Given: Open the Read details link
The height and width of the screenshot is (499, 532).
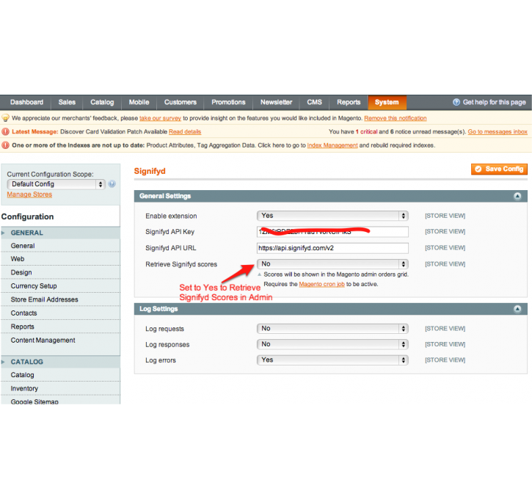Looking at the screenshot, I should point(185,131).
